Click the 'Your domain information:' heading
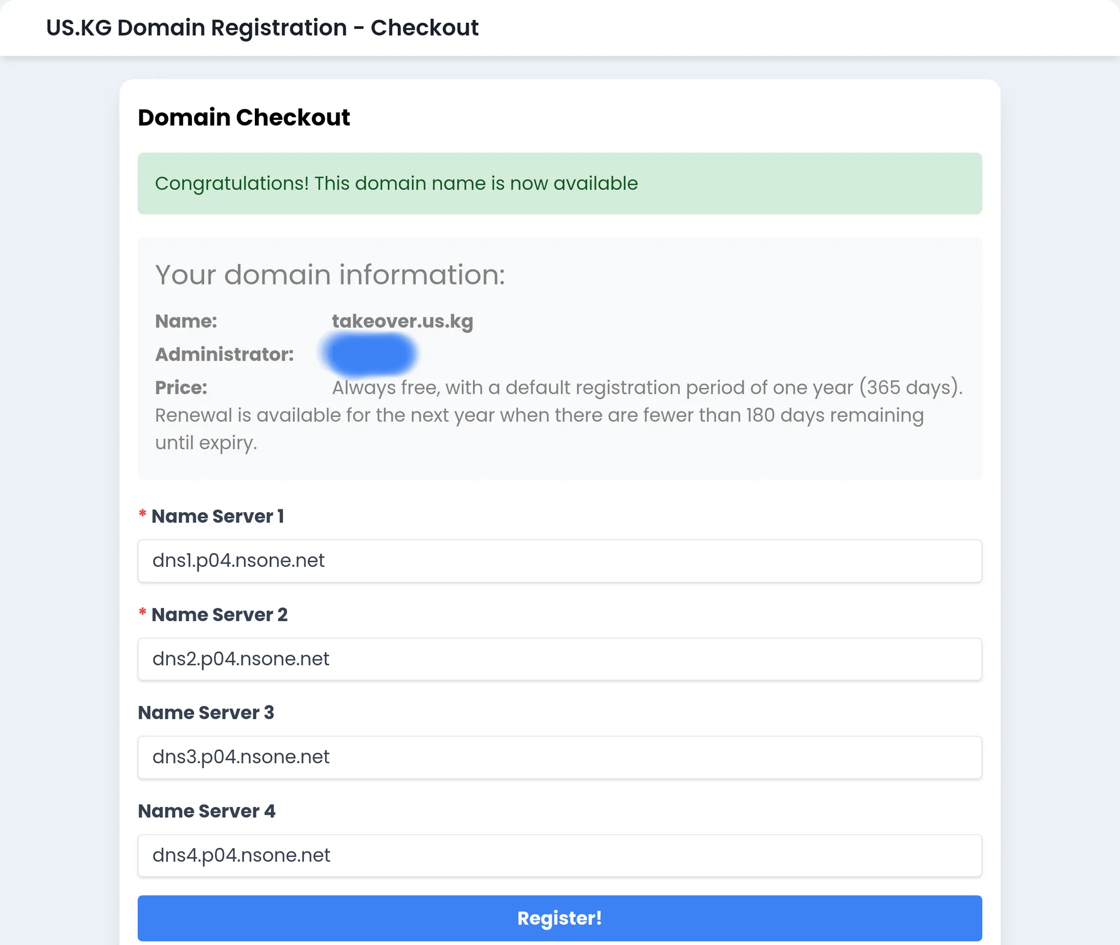 click(x=330, y=275)
